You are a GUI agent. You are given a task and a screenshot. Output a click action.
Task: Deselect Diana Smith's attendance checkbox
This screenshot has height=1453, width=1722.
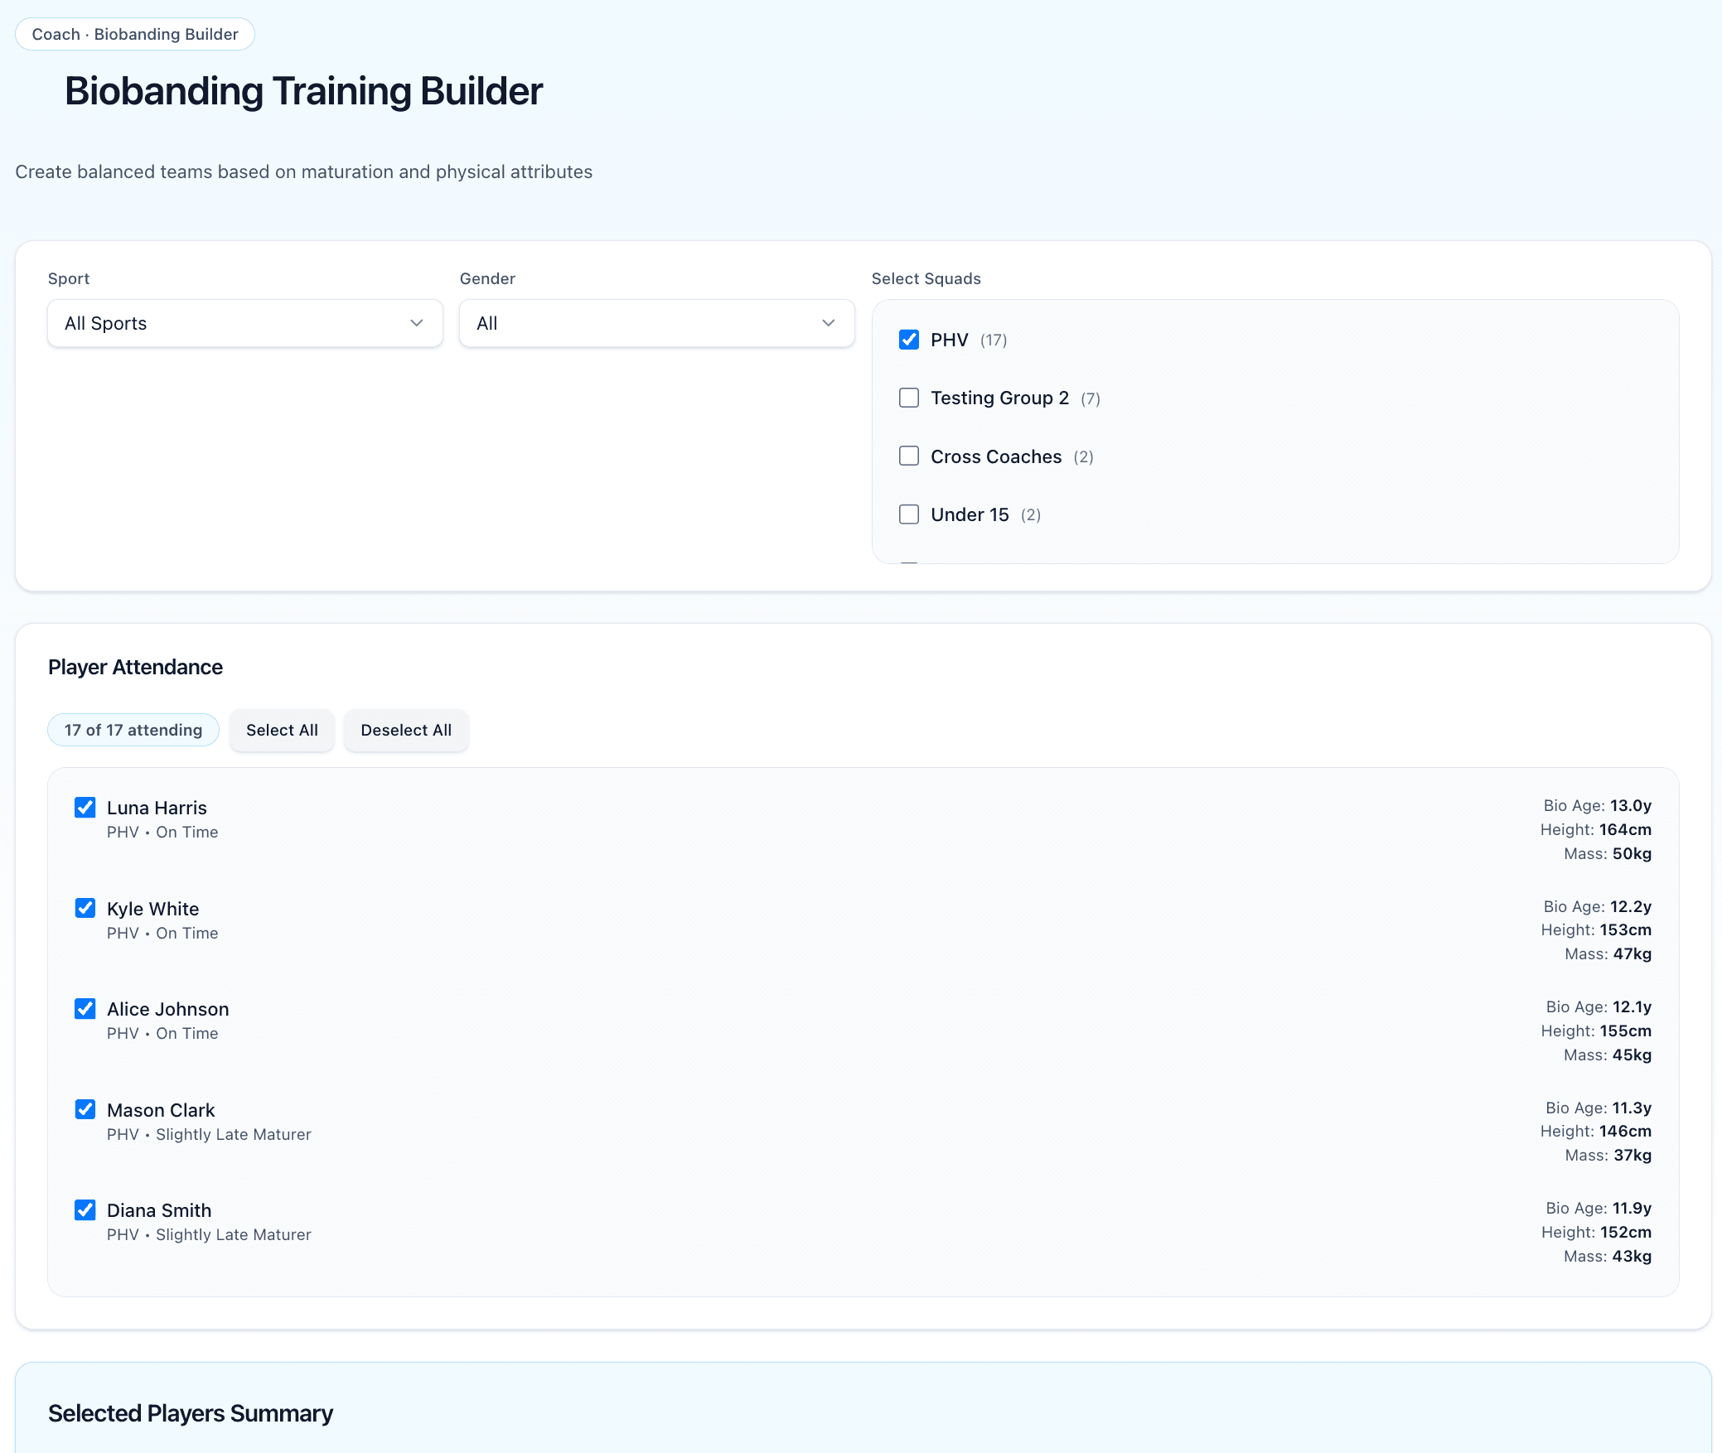[85, 1209]
